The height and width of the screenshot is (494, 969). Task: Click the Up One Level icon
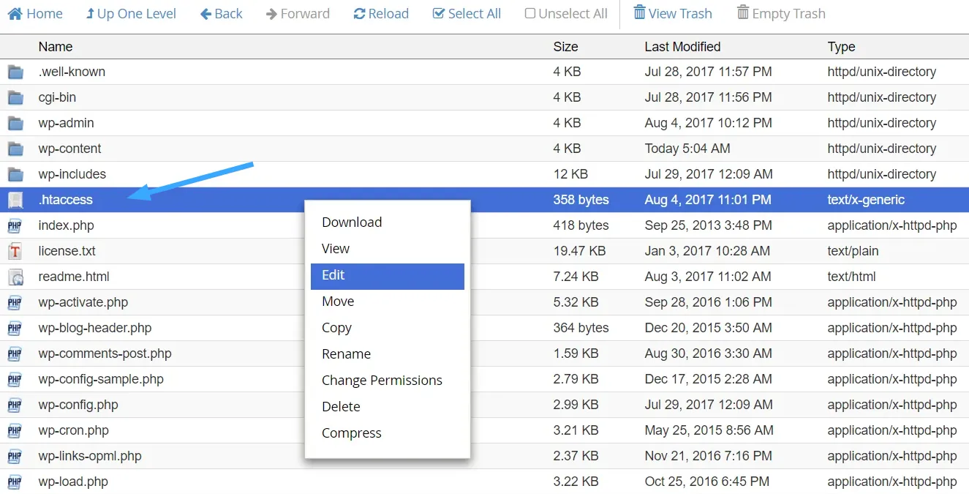point(91,13)
